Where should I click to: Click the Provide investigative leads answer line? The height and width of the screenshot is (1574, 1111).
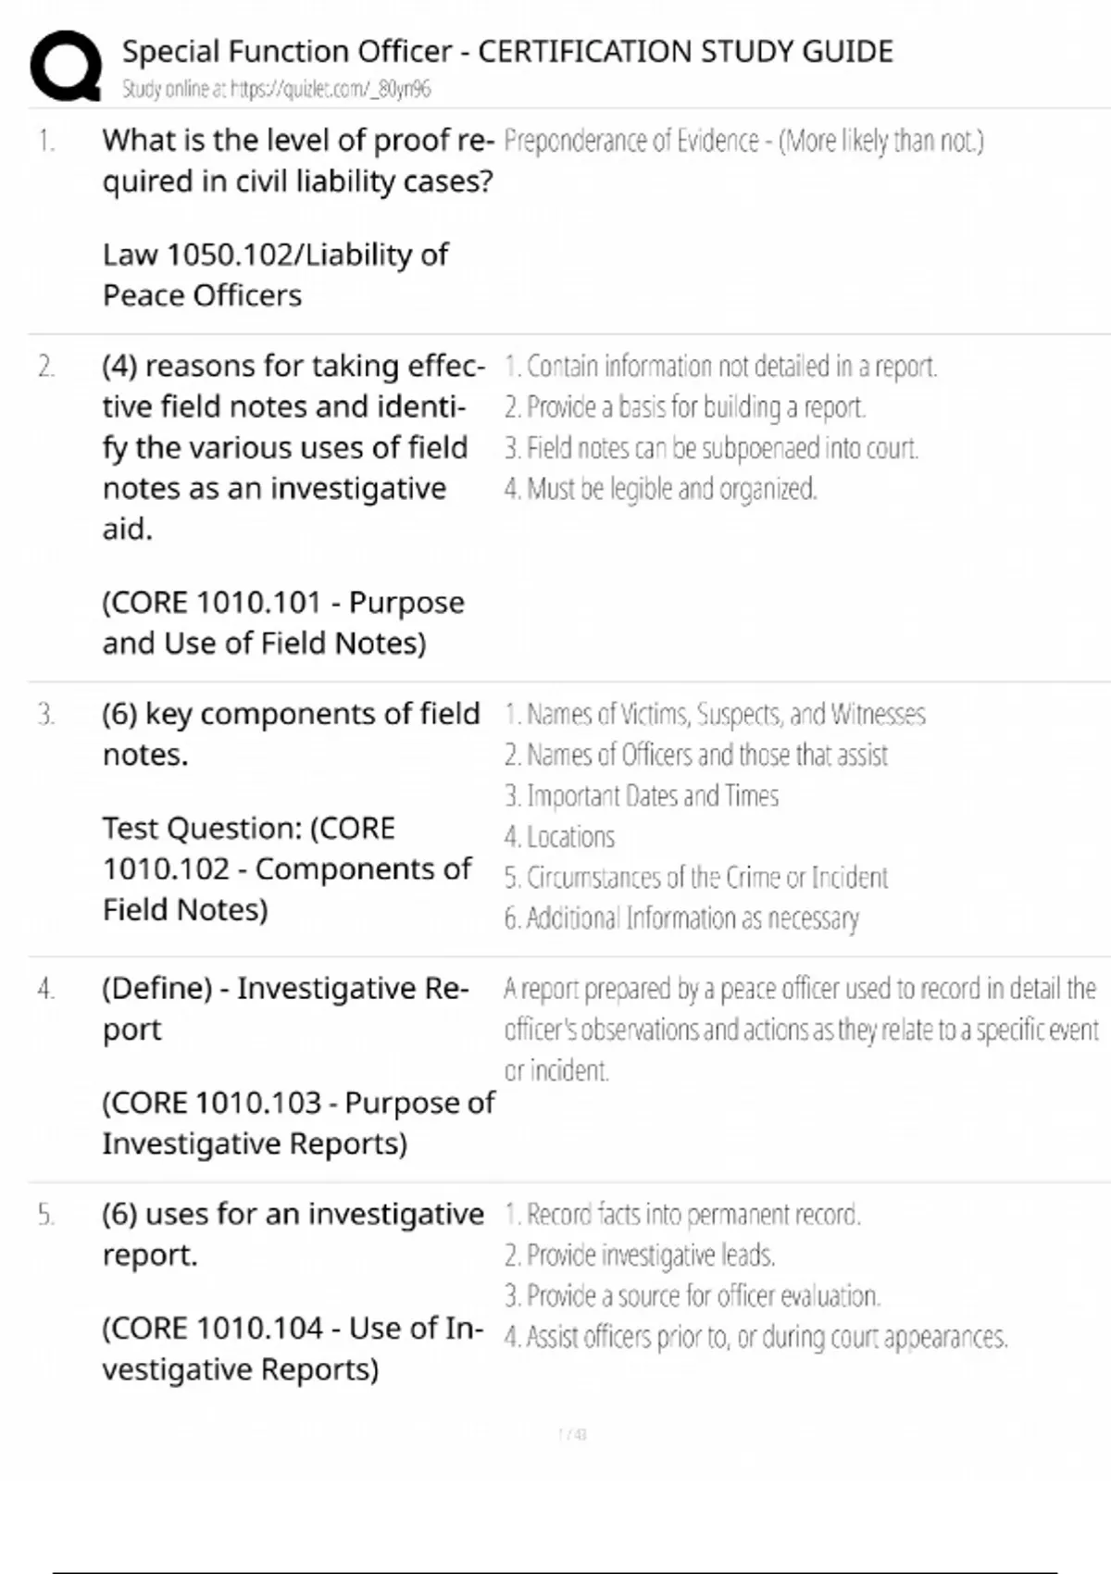[x=640, y=1255]
